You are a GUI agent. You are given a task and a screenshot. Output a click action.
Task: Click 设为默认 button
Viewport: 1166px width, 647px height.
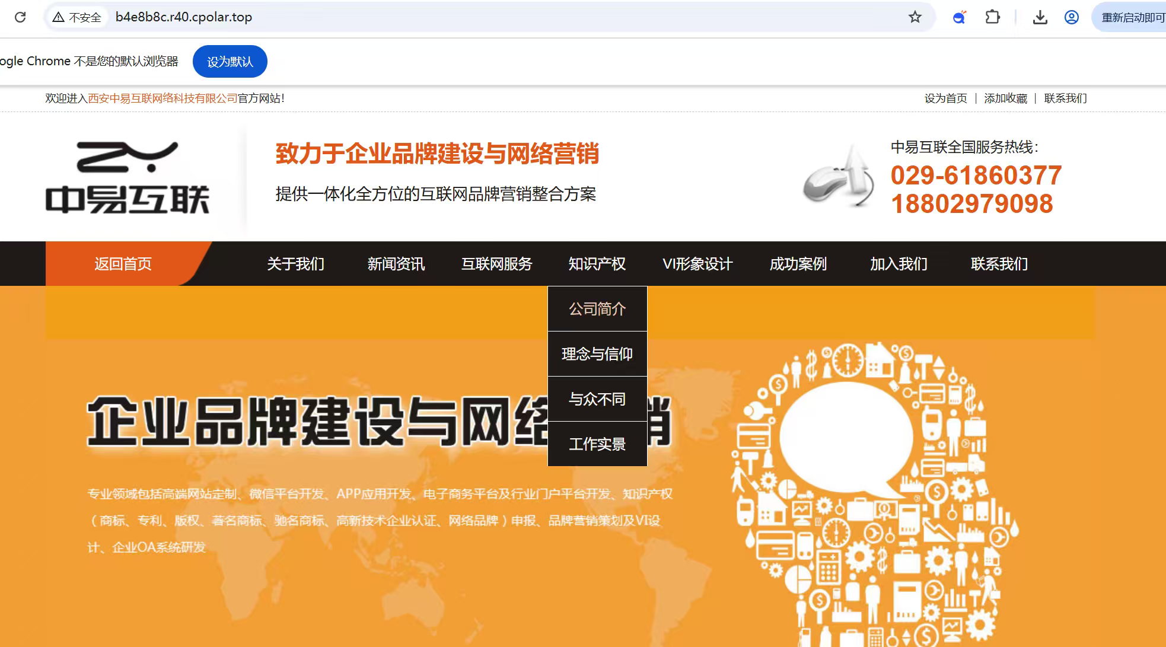click(230, 62)
